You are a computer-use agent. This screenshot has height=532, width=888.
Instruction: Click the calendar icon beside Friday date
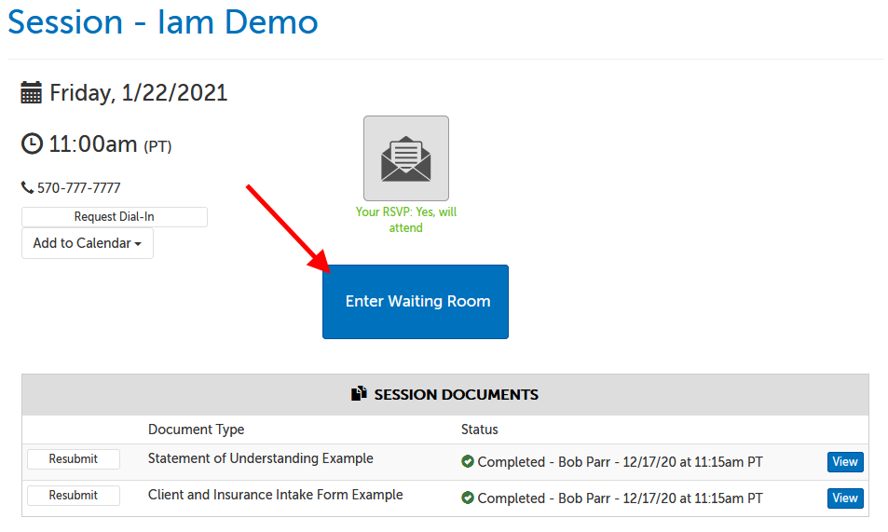point(32,93)
